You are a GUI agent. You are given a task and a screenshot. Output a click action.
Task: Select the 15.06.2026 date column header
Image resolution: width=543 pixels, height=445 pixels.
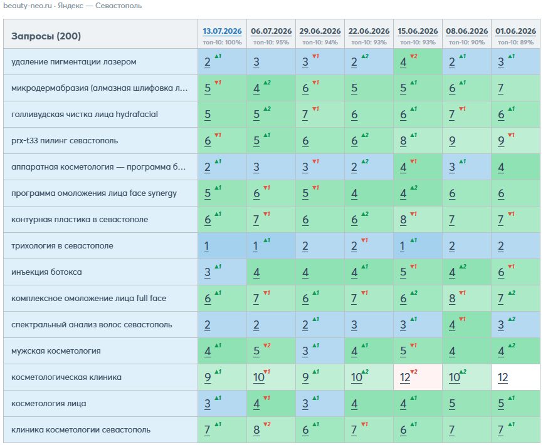tap(418, 31)
